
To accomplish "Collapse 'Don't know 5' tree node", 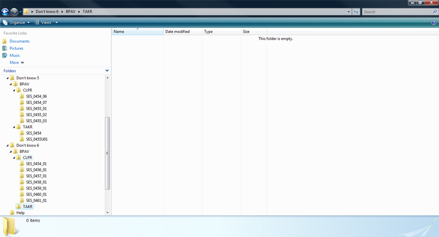I will [8, 78].
